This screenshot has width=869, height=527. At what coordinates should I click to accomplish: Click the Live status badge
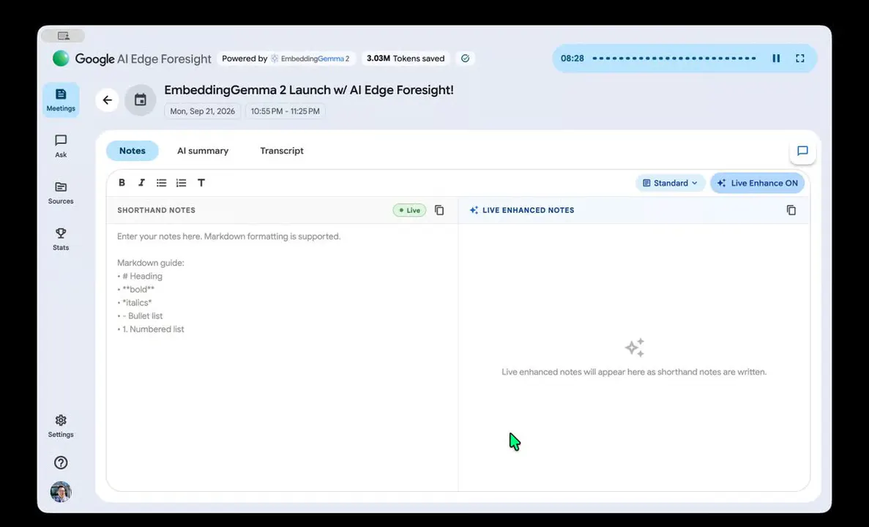click(x=409, y=210)
